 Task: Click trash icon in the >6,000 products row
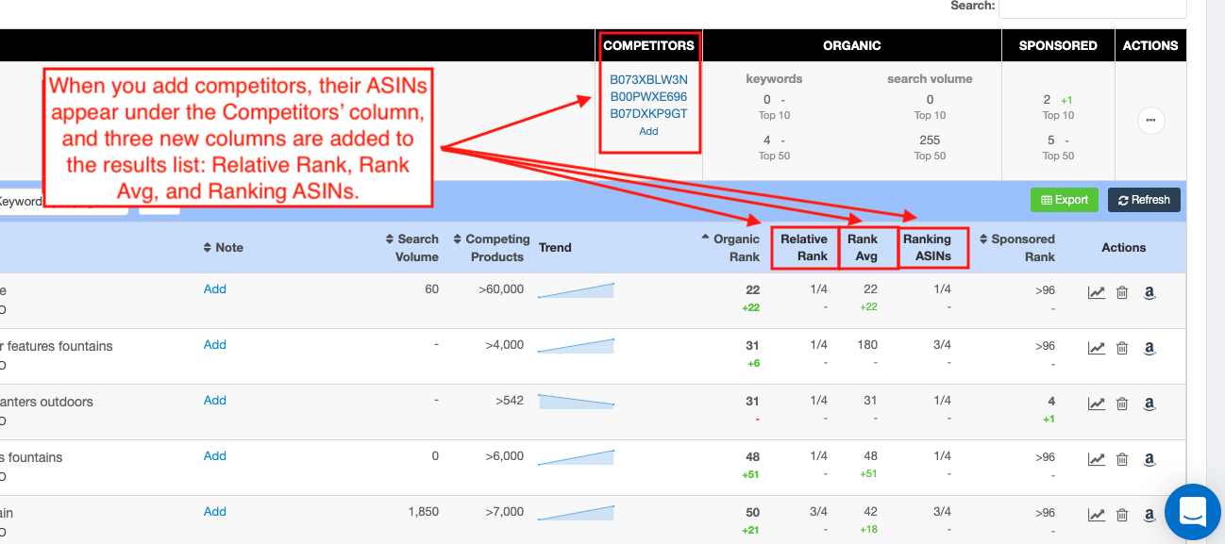(x=1122, y=460)
